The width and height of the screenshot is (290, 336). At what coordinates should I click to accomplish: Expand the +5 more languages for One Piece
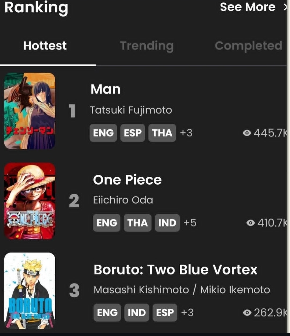click(x=190, y=223)
